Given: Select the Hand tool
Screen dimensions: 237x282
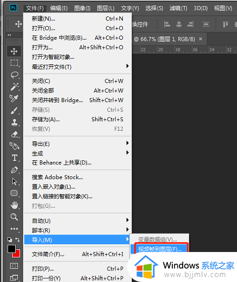Looking at the screenshot, I should click(x=14, y=205).
